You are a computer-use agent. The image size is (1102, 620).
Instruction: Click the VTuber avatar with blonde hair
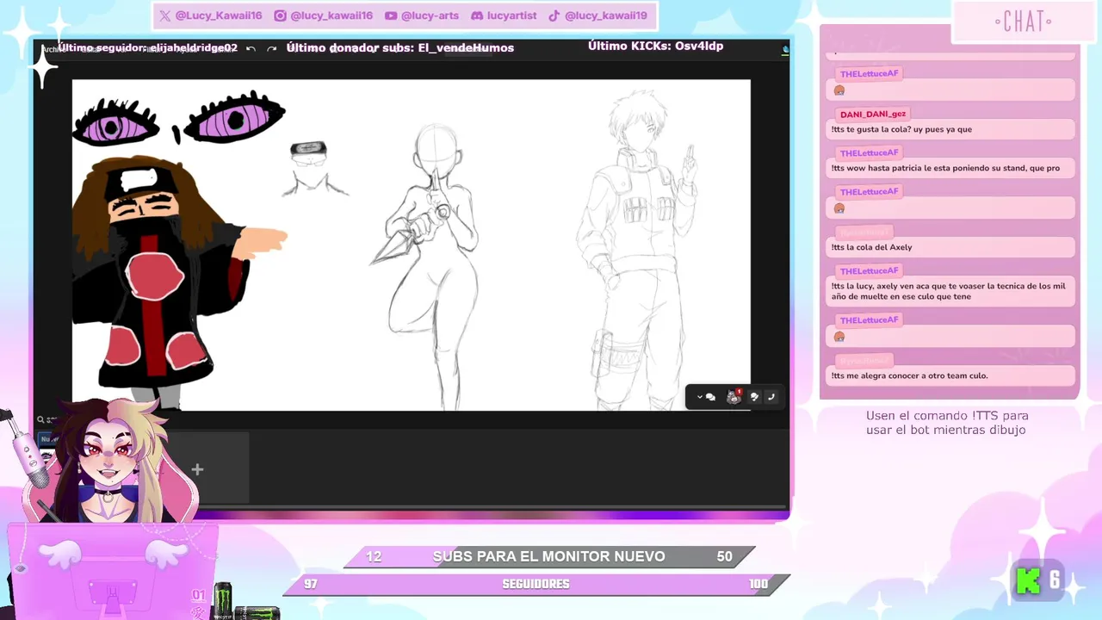(110, 461)
